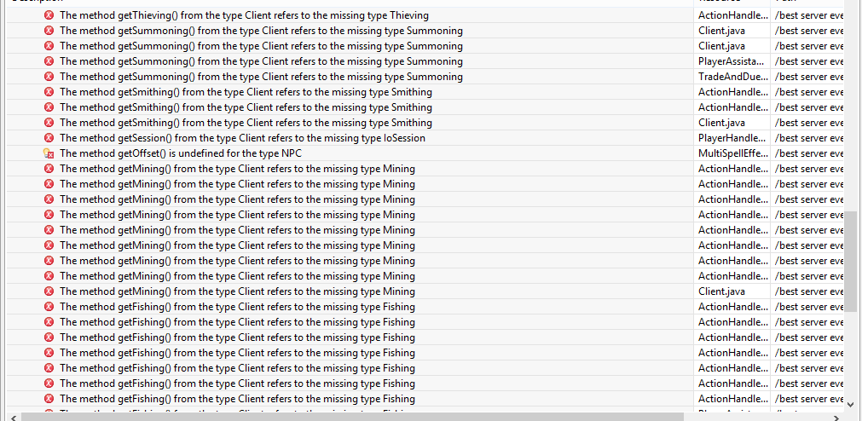Click the error icon on the Client.java getSmithing row
Screen dimensions: 862x421
49,123
